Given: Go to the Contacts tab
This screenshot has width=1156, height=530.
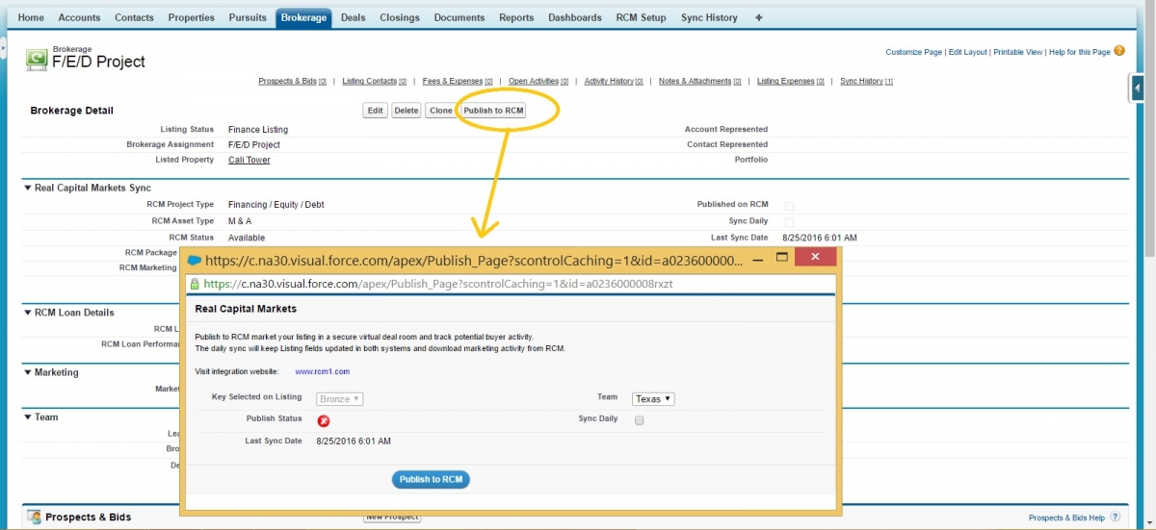Looking at the screenshot, I should coord(134,17).
